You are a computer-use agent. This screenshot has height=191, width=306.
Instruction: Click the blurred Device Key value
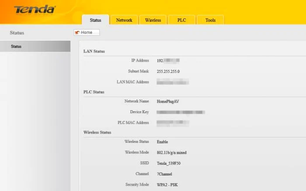tap(181, 112)
